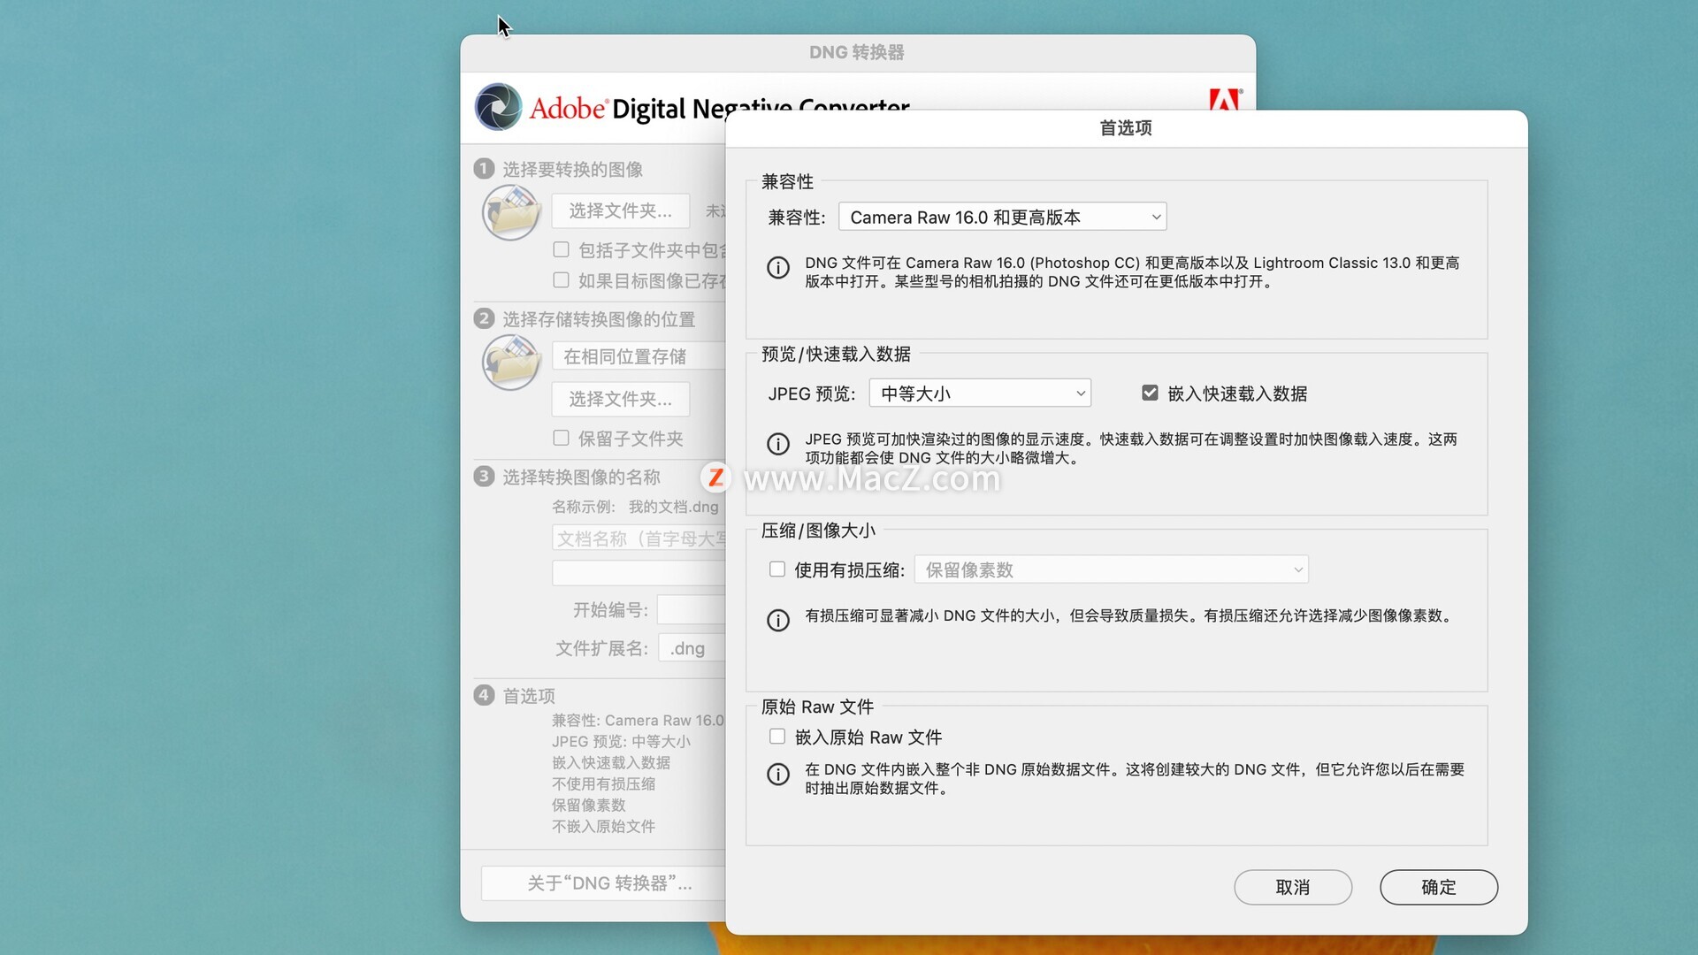Click the red Adobe logo in header
The width and height of the screenshot is (1698, 955).
pos(1226,99)
